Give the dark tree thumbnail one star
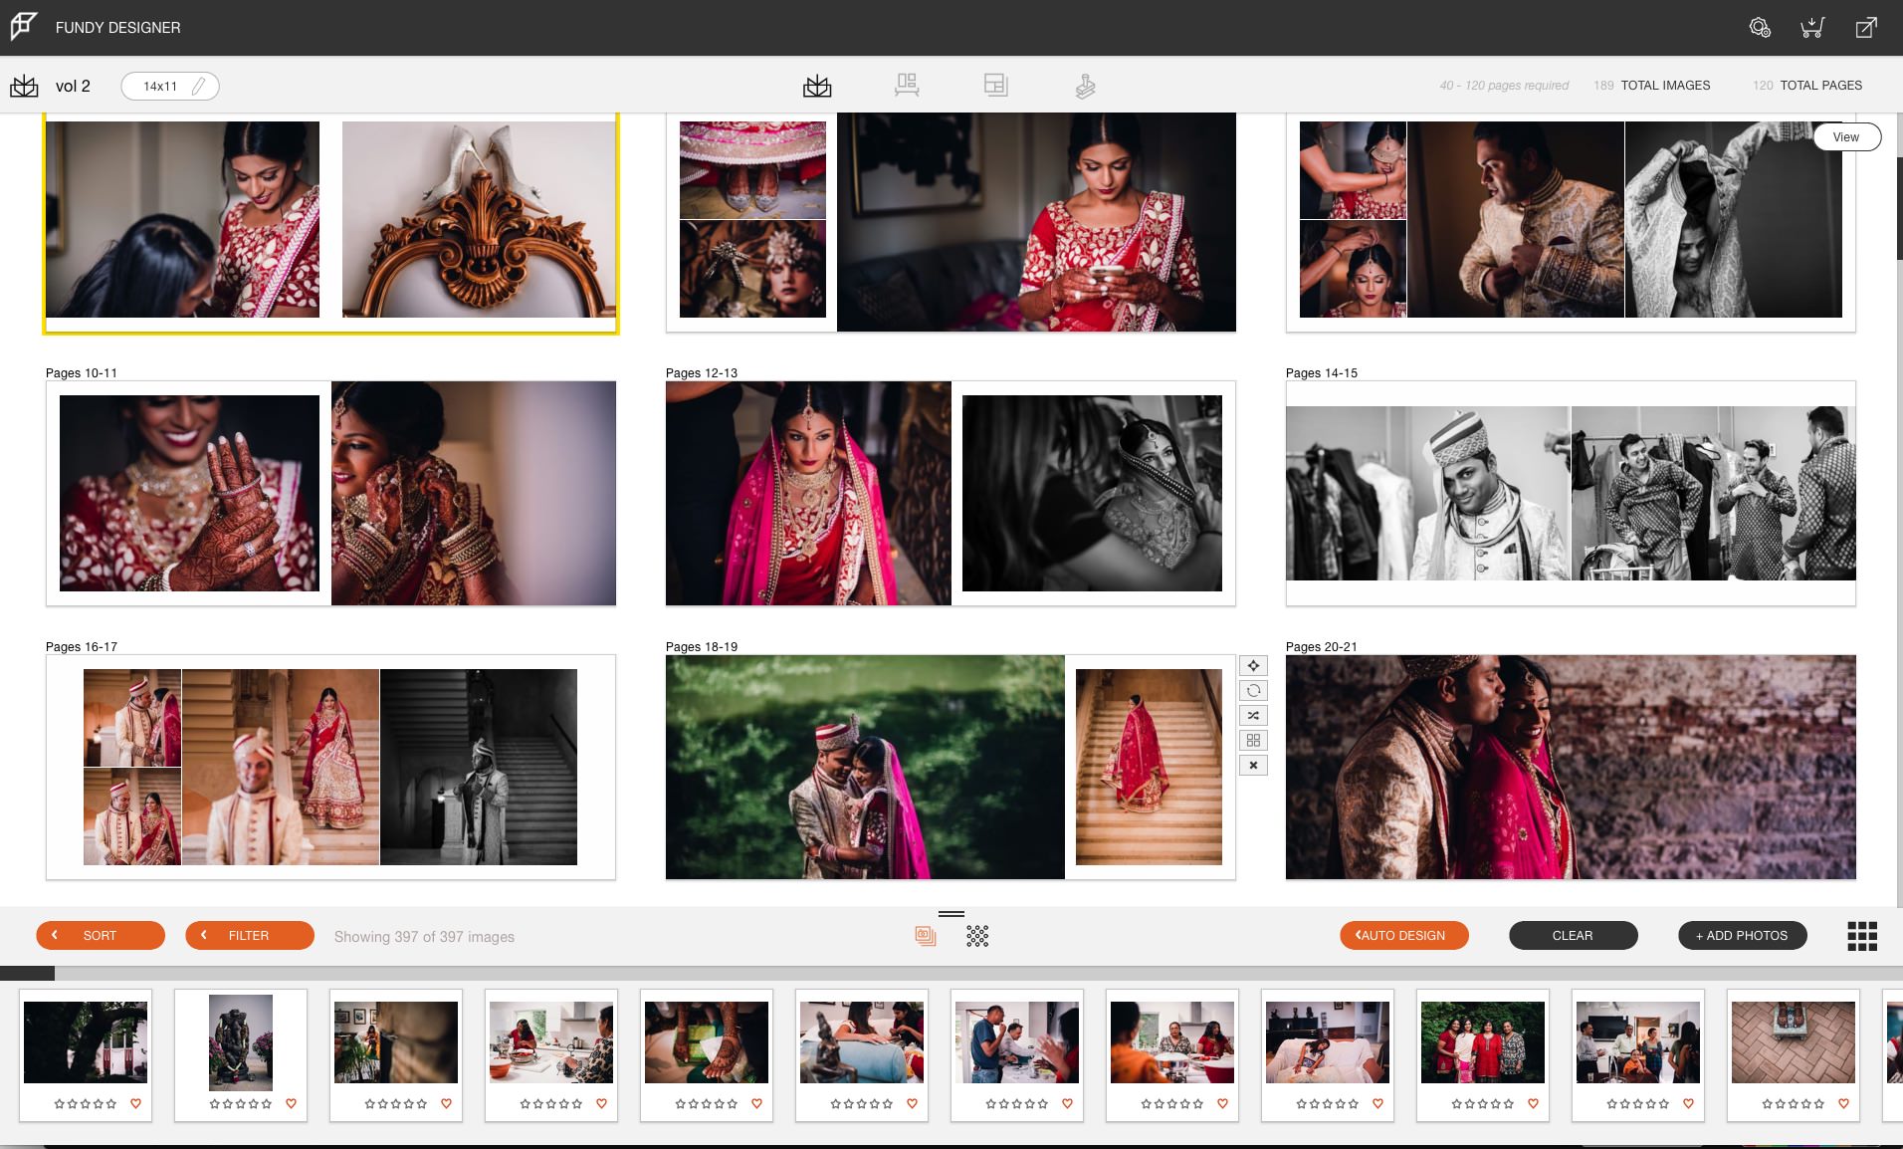This screenshot has width=1903, height=1149. click(60, 1103)
